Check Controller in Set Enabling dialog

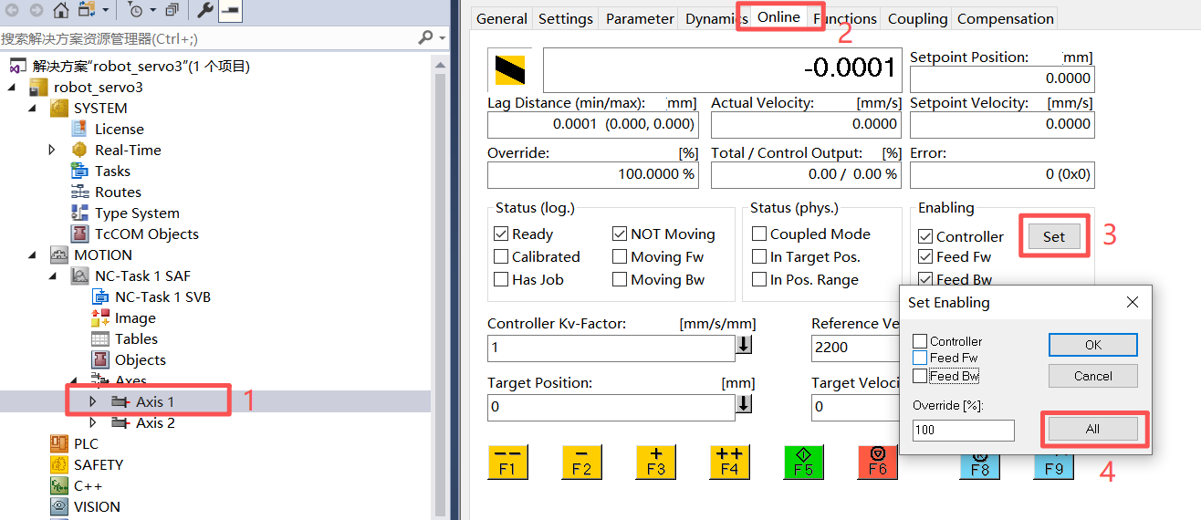pos(920,341)
